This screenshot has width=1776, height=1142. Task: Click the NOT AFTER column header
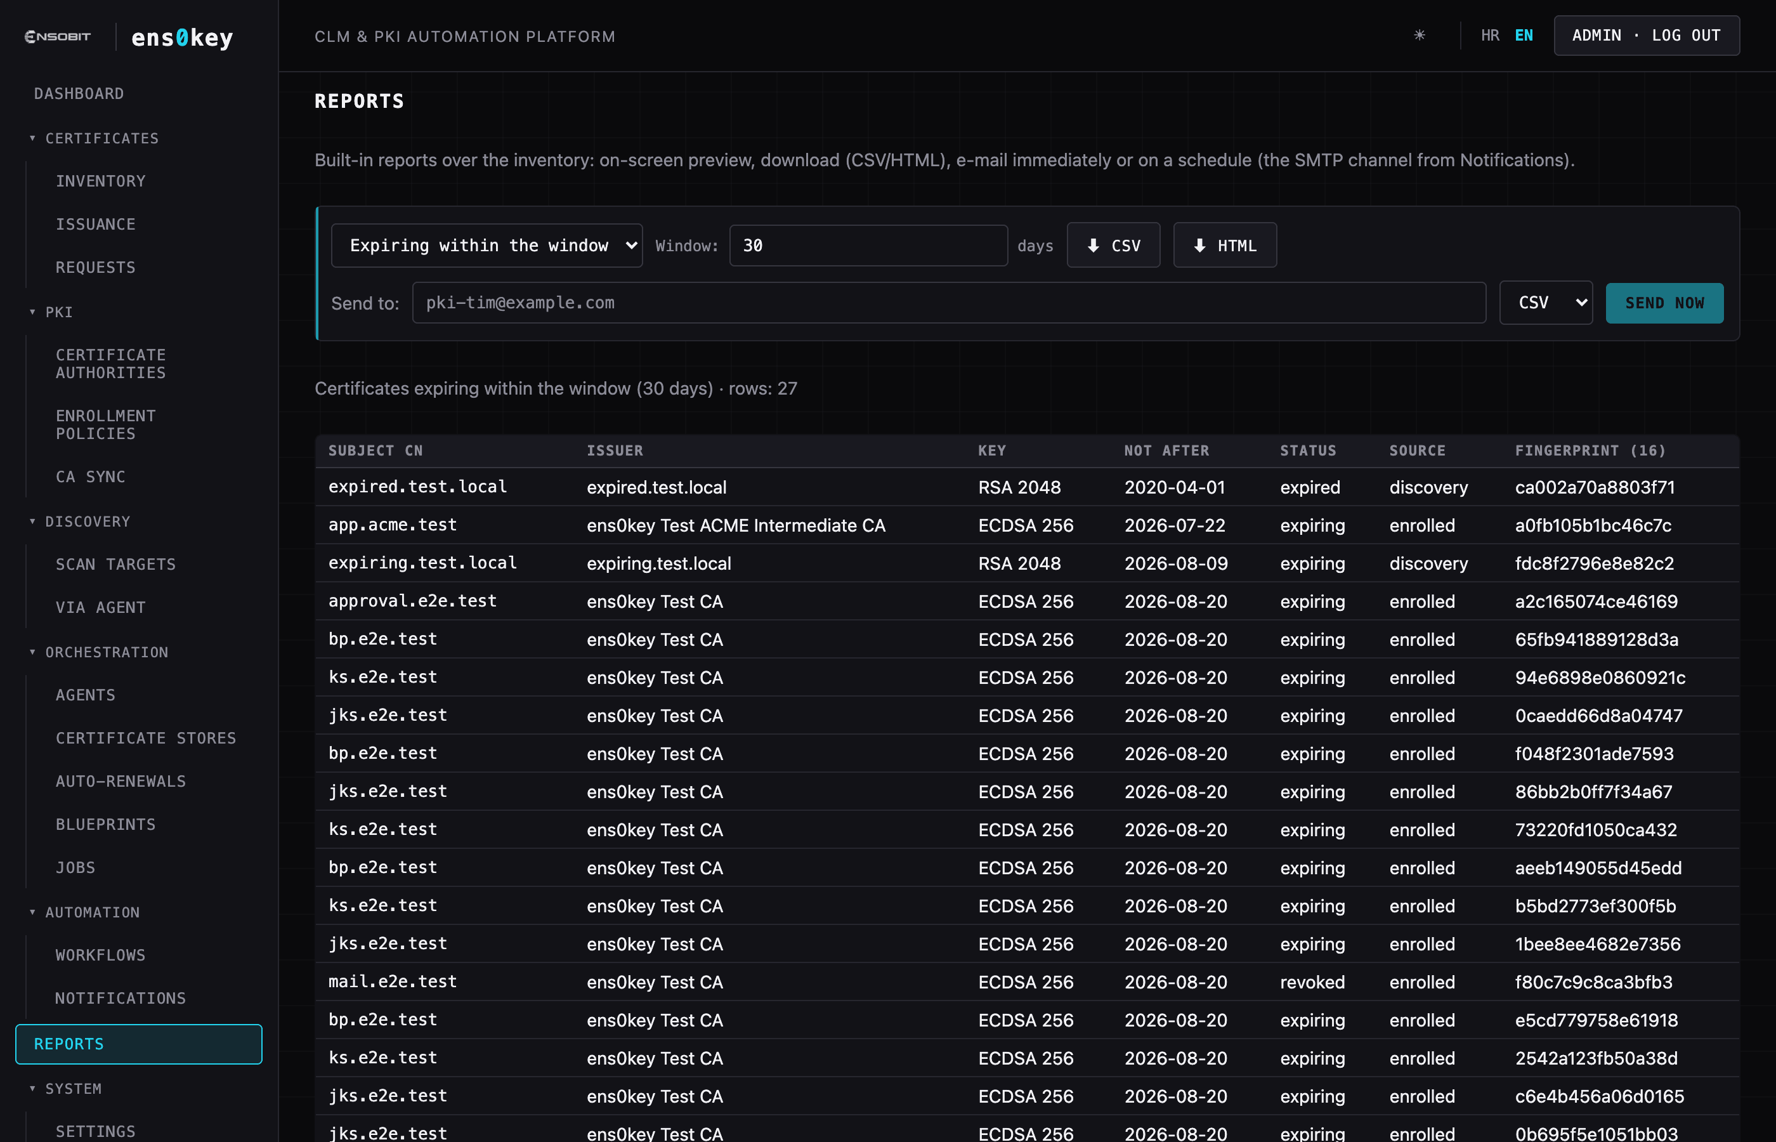[1166, 450]
